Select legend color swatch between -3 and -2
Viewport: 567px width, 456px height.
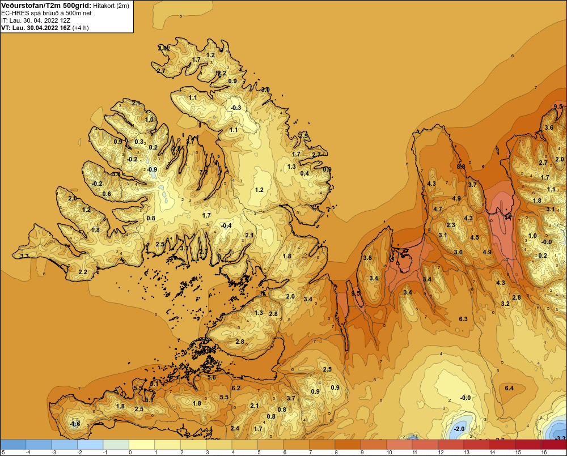tap(65, 445)
